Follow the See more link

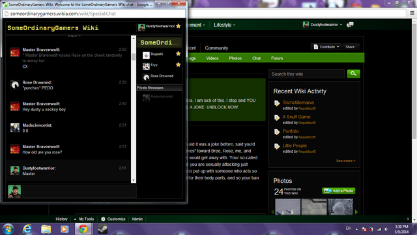(346, 161)
